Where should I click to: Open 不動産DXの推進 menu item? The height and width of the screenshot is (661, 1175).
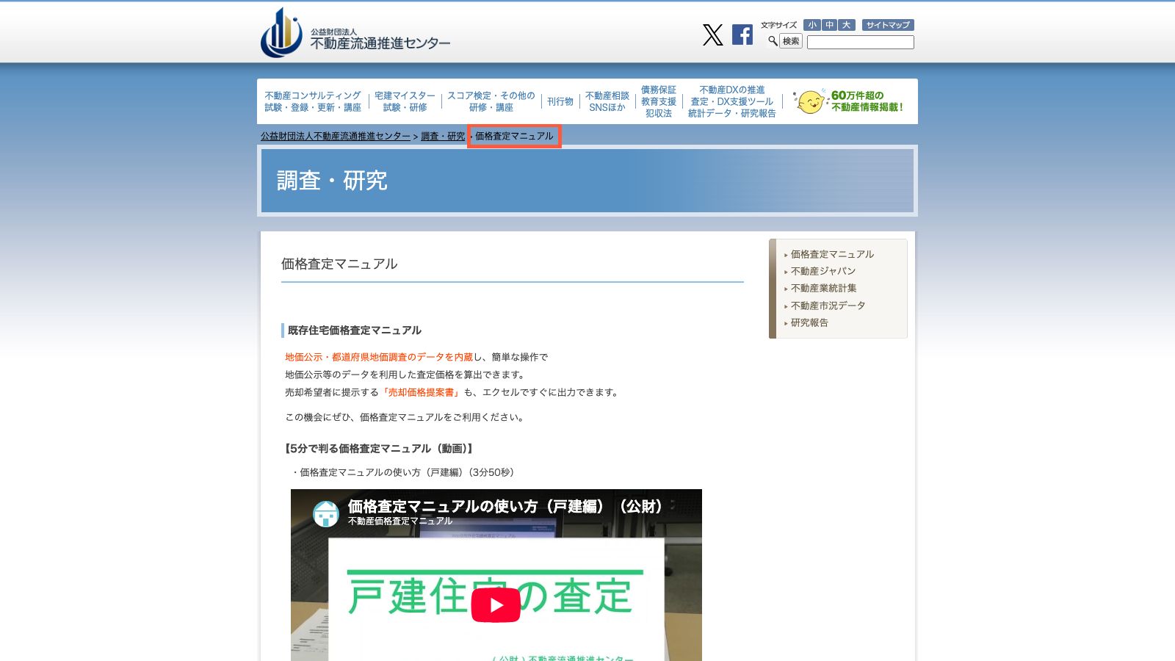732,101
